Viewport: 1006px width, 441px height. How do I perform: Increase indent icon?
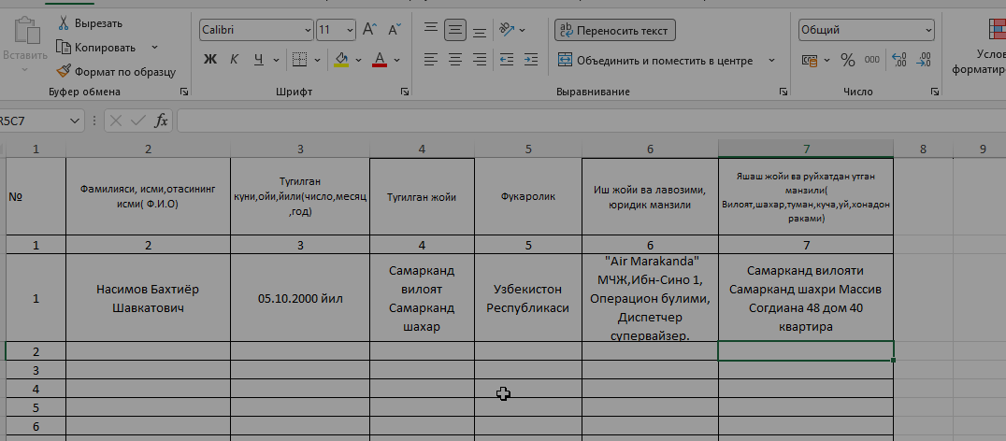click(x=531, y=60)
